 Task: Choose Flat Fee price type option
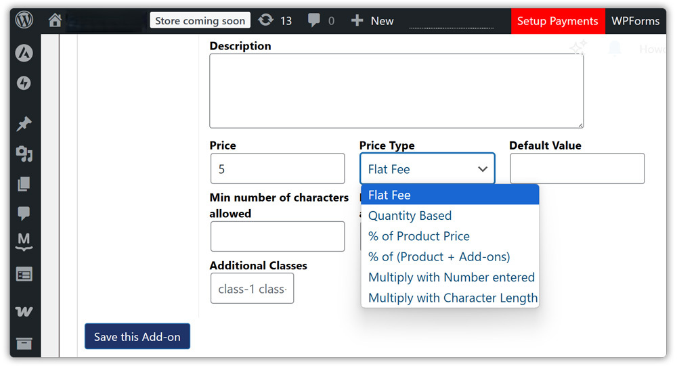[x=450, y=195]
